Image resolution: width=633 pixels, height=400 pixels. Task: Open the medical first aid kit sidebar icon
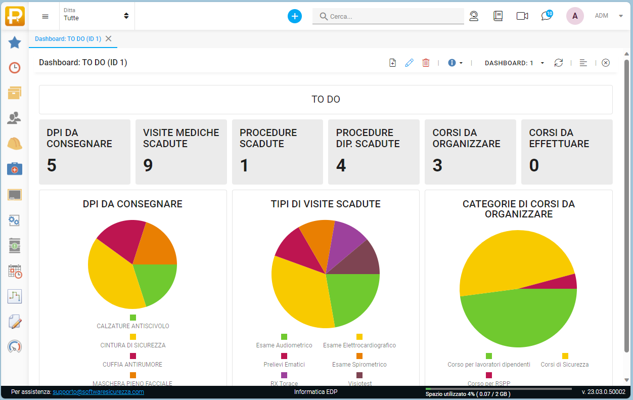tap(15, 169)
